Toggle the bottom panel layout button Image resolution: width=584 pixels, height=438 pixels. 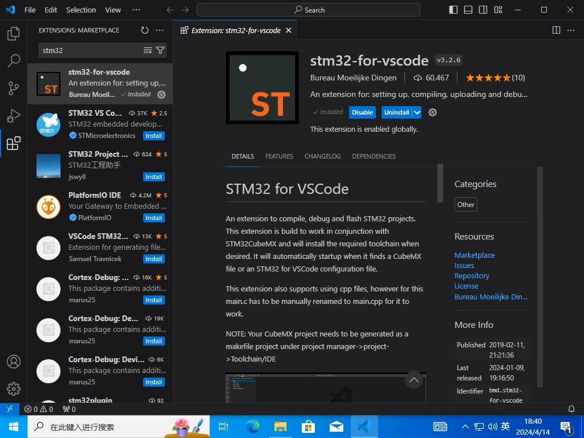pos(468,10)
